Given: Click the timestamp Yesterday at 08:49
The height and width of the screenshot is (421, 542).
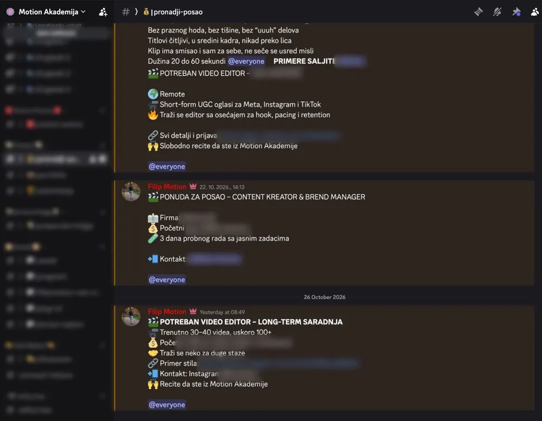Looking at the screenshot, I should point(222,312).
